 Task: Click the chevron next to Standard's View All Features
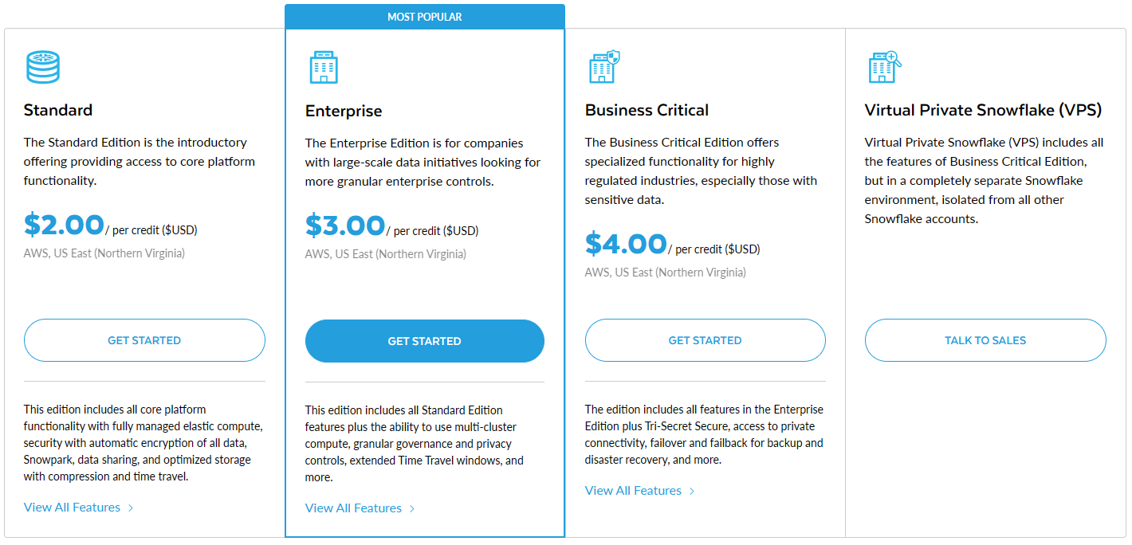131,508
